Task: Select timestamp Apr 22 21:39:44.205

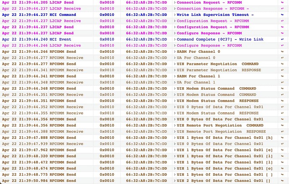Action: [25, 3]
